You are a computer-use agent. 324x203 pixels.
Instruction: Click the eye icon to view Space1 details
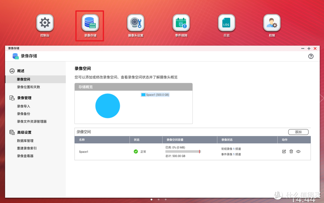(x=298, y=151)
